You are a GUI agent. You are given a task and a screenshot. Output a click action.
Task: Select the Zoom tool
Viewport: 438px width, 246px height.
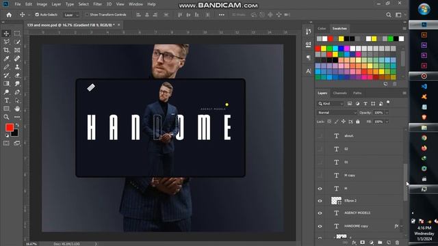6,117
